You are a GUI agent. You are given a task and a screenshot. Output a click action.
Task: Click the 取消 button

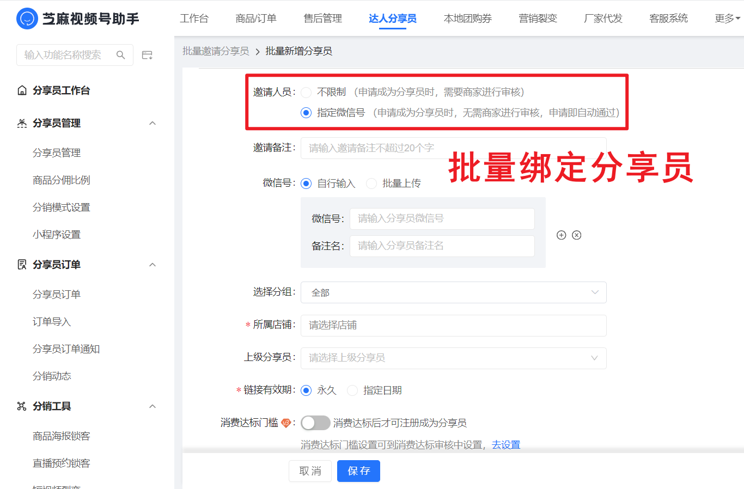point(310,471)
